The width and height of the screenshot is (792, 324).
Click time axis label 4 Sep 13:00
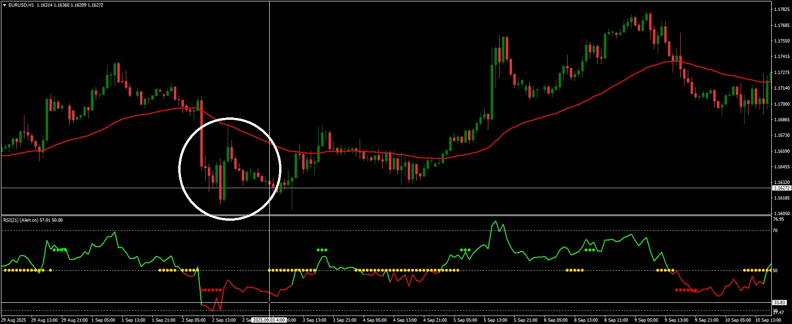click(405, 320)
